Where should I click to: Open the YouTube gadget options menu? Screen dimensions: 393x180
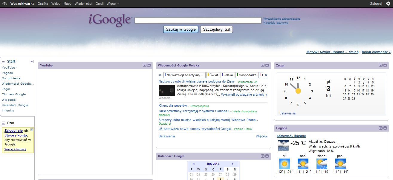[x=145, y=65]
